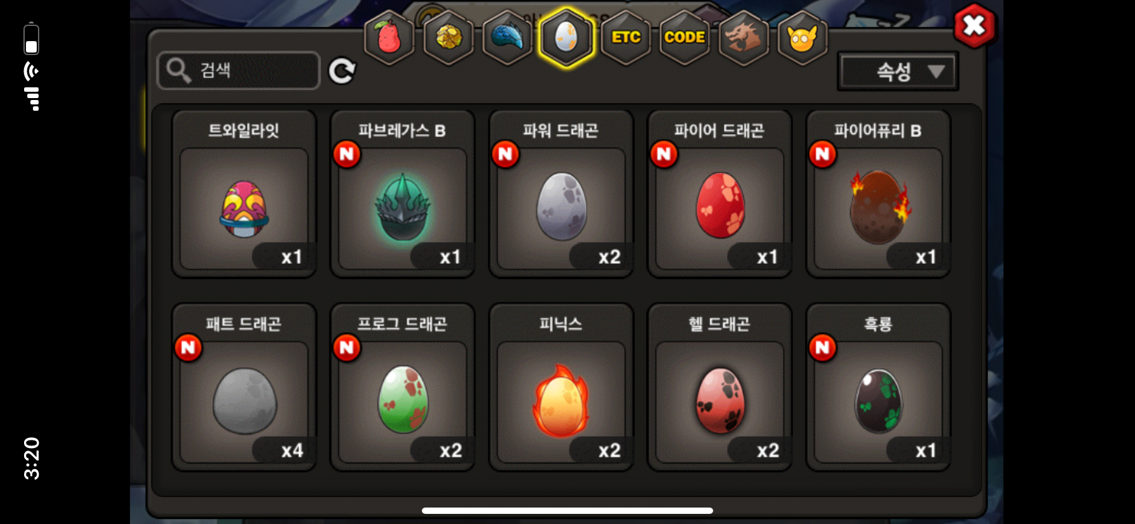
Task: Choose the 파워 드래곤 gray egg
Action: [561, 194]
